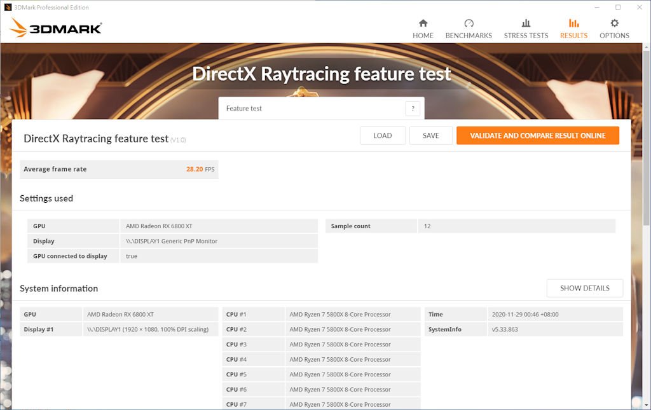This screenshot has height=410, width=651.
Task: Open the OPTIONS tab label
Action: pyautogui.click(x=615, y=36)
